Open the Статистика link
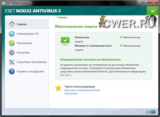The width and height of the screenshot is (160, 117). [x=71, y=94]
